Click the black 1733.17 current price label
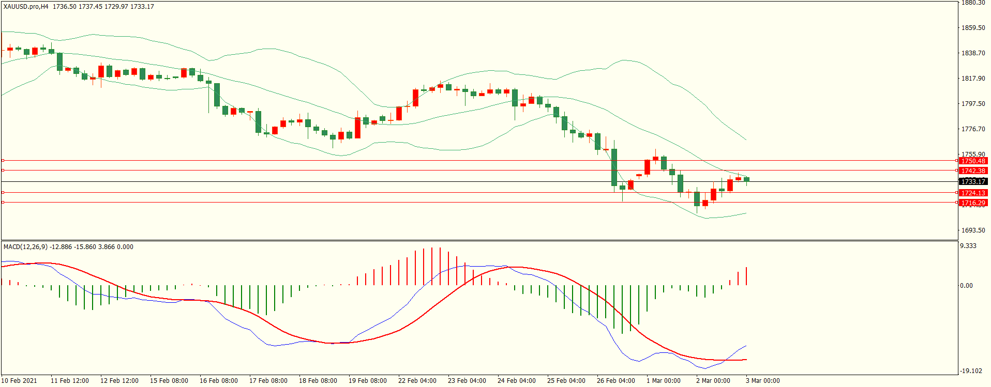 point(973,181)
